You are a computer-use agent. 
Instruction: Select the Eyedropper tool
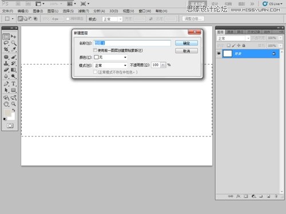click(13, 49)
